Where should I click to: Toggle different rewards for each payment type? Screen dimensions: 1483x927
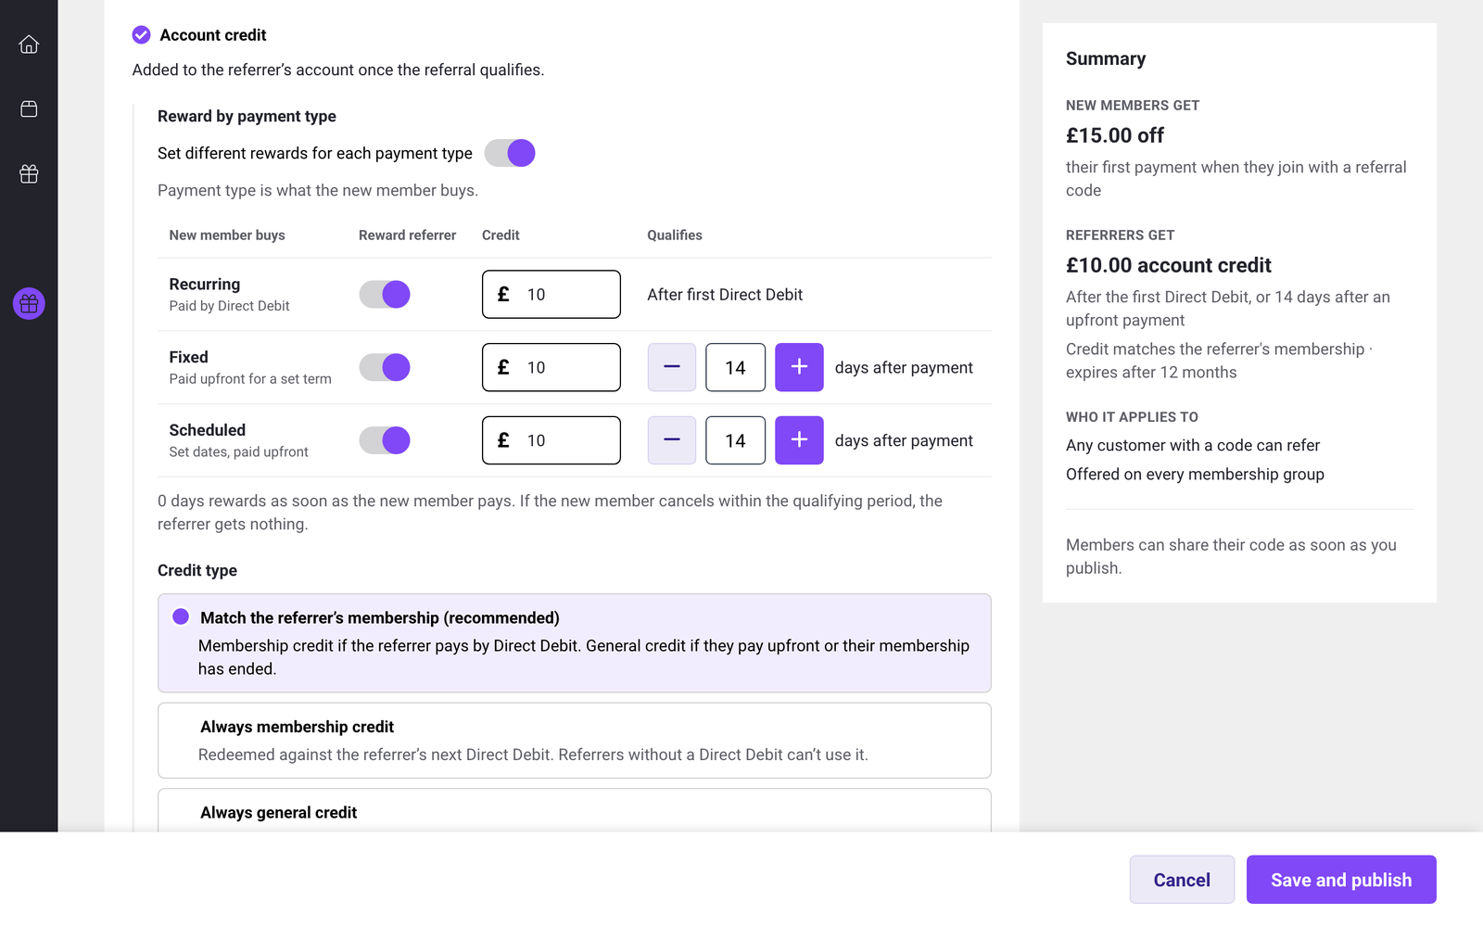coord(510,153)
